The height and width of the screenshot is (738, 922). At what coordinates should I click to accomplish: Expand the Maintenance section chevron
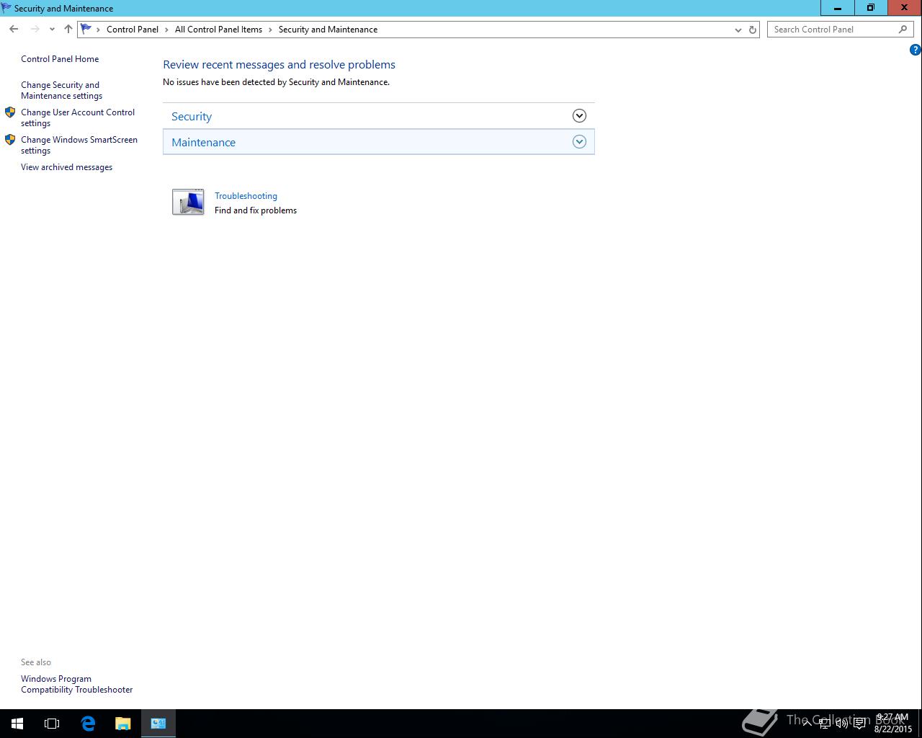tap(579, 142)
